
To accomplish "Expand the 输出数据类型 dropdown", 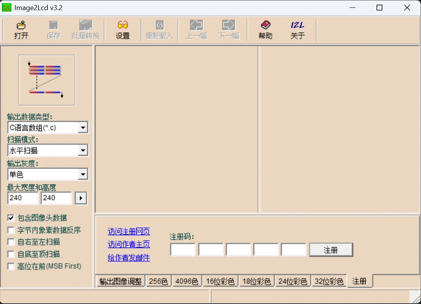I will pos(83,128).
